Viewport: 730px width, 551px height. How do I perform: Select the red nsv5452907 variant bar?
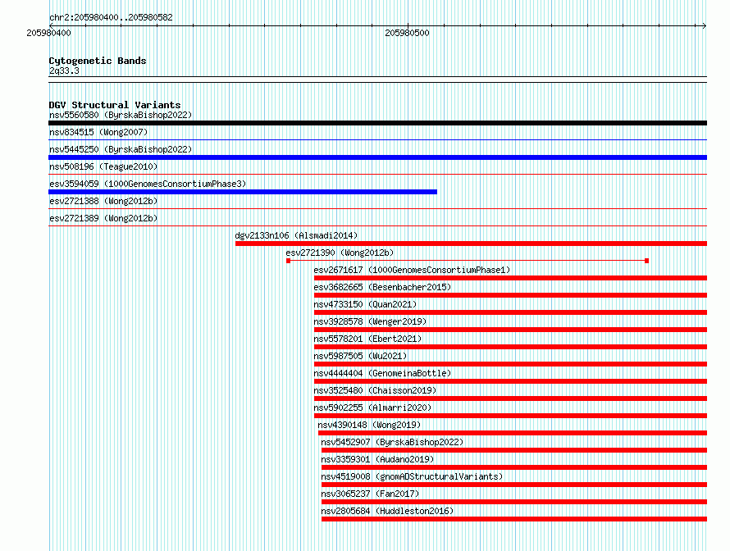[x=514, y=450]
